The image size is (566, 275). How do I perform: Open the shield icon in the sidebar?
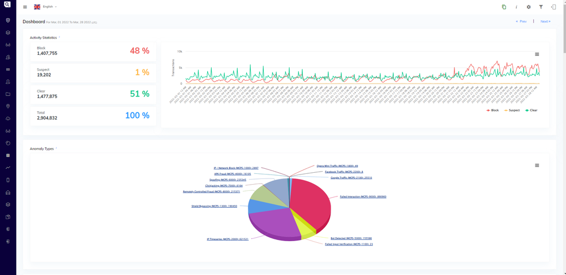coord(8,20)
